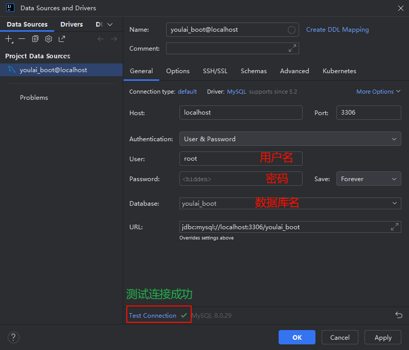Click the partially hidden DI tab
Screen dimensions: 409x350
click(99, 24)
